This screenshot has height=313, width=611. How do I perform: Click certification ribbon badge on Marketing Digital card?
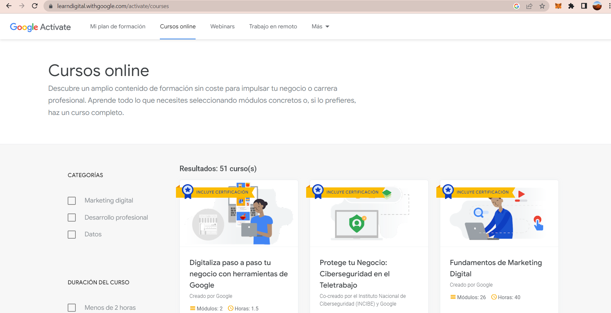pyautogui.click(x=448, y=191)
